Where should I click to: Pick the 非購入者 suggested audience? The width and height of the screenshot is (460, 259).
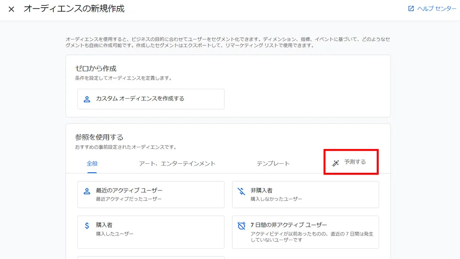tap(305, 194)
